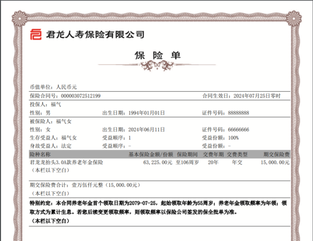This screenshot has height=241, width=313.
Task: Click payment term 20年
Action: tap(213, 163)
